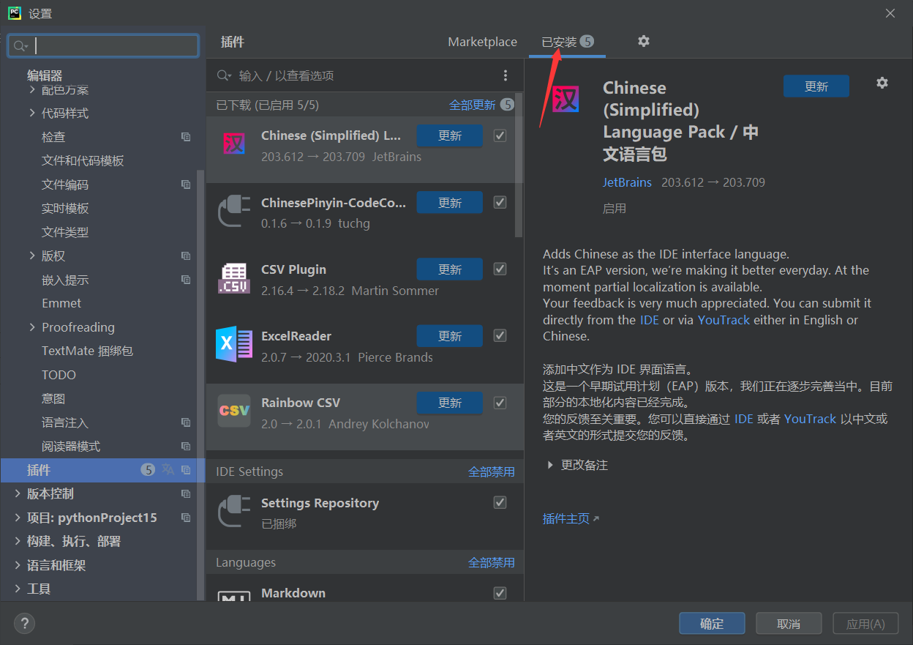This screenshot has height=645, width=913.
Task: Click the project-level icon beside 检查
Action: (x=186, y=137)
